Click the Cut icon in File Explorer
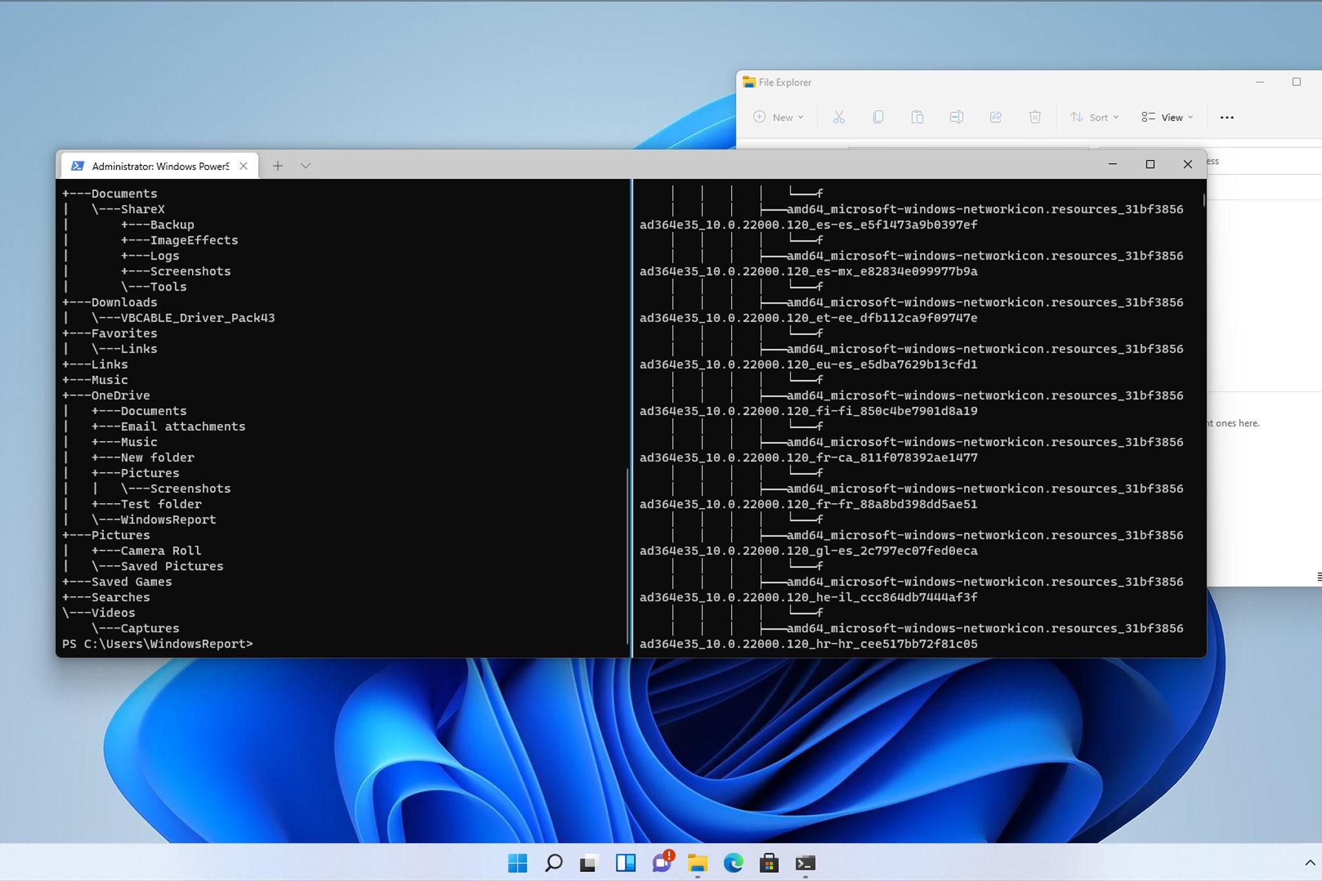1322x881 pixels. click(840, 117)
